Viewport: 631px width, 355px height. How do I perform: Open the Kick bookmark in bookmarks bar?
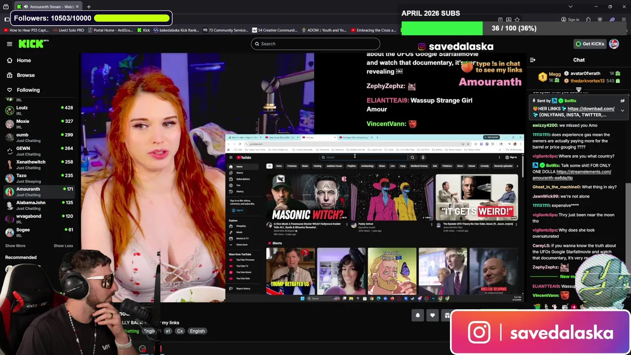pos(143,30)
